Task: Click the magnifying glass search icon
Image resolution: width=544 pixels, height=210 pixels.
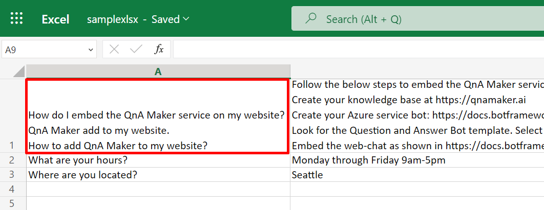Action: pyautogui.click(x=310, y=19)
